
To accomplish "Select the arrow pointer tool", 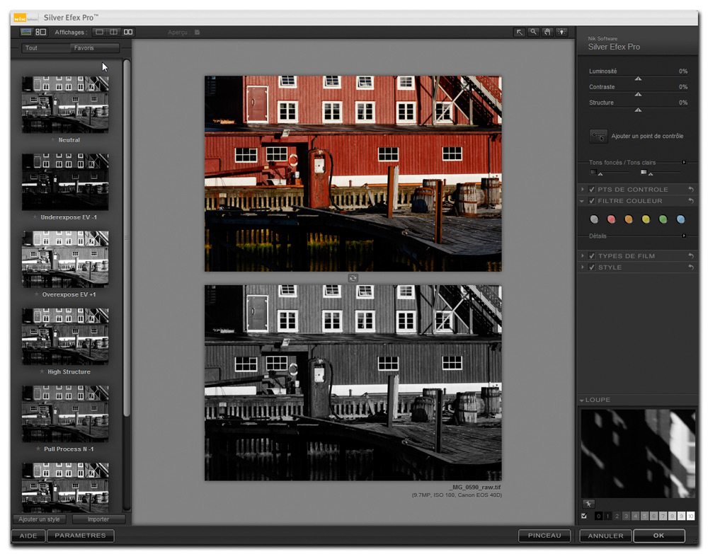I will (519, 32).
